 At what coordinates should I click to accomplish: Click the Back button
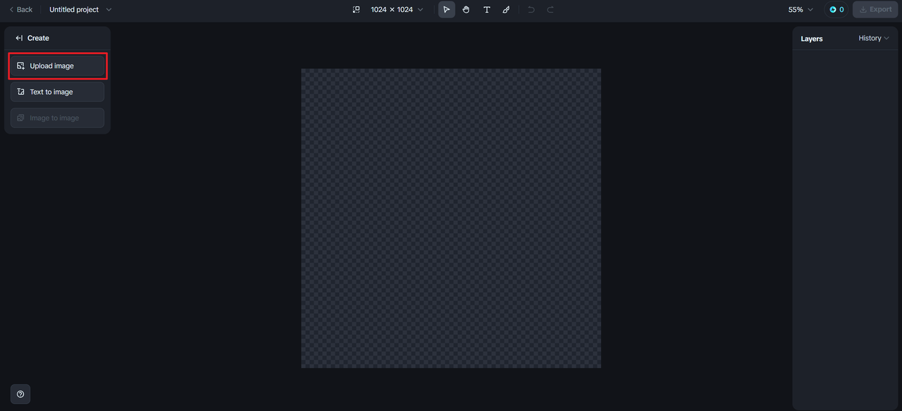coord(20,10)
